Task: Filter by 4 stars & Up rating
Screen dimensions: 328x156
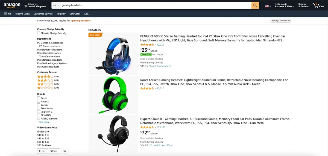Action: (x=48, y=76)
